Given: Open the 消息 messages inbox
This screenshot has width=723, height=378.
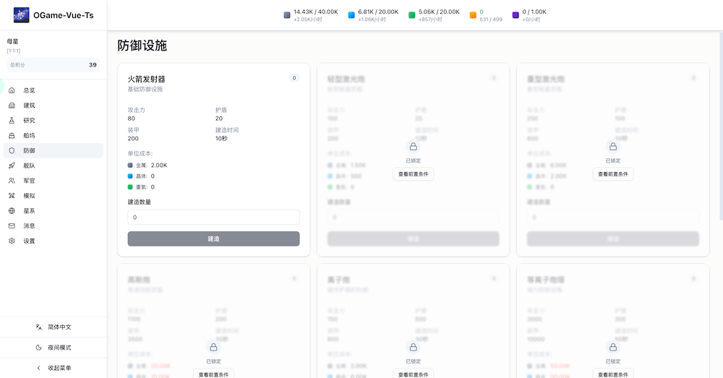Looking at the screenshot, I should click(x=29, y=226).
